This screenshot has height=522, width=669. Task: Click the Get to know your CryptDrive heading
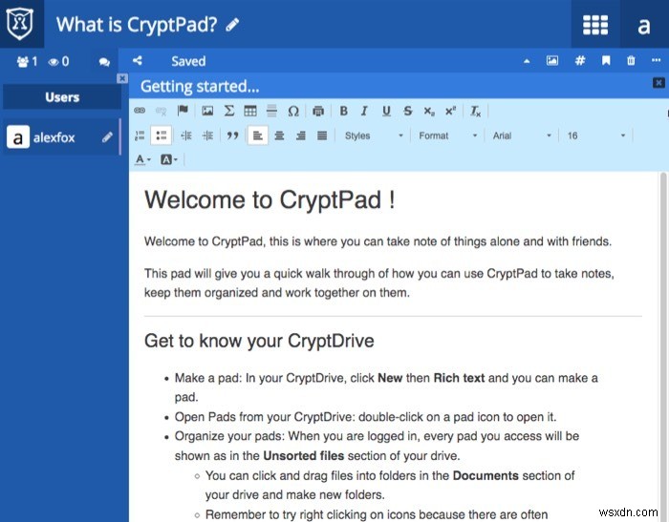[259, 341]
